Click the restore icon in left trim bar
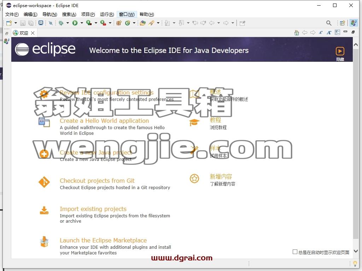The height and width of the screenshot is (271, 362). coord(7,34)
